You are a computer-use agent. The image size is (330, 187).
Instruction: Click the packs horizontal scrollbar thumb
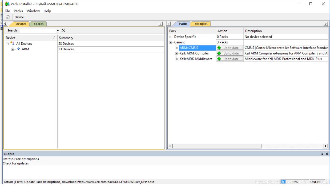[x=217, y=146]
